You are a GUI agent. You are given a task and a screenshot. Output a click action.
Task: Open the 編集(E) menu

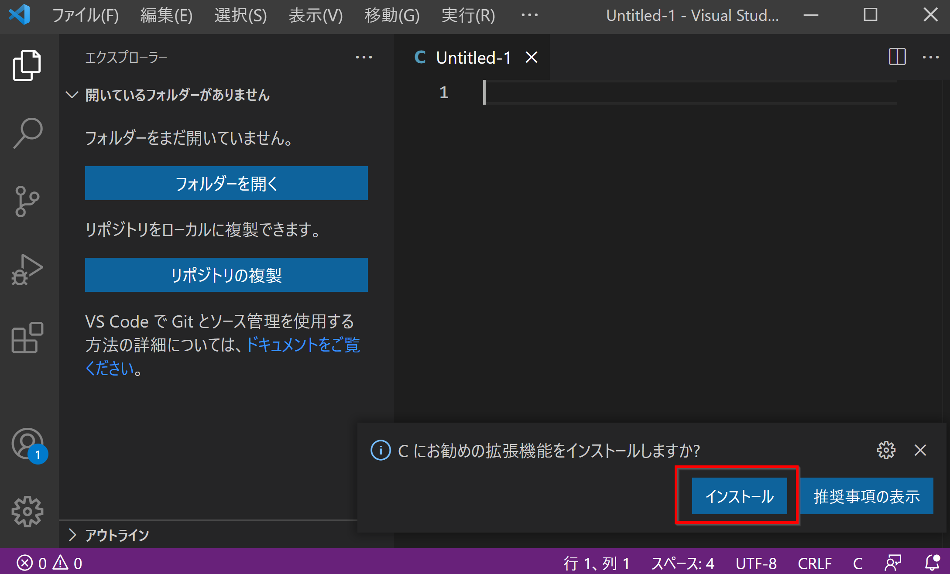click(x=166, y=15)
